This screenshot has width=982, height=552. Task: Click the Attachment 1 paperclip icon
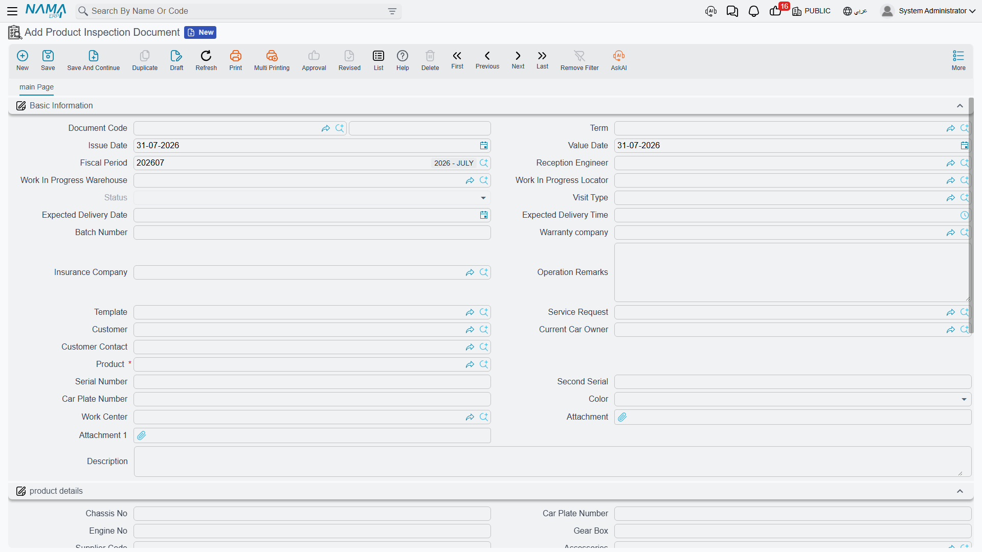point(142,435)
